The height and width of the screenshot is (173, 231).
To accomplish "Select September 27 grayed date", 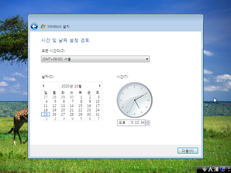I will tap(46, 97).
